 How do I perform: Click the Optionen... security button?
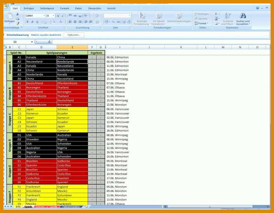pyautogui.click(x=74, y=35)
